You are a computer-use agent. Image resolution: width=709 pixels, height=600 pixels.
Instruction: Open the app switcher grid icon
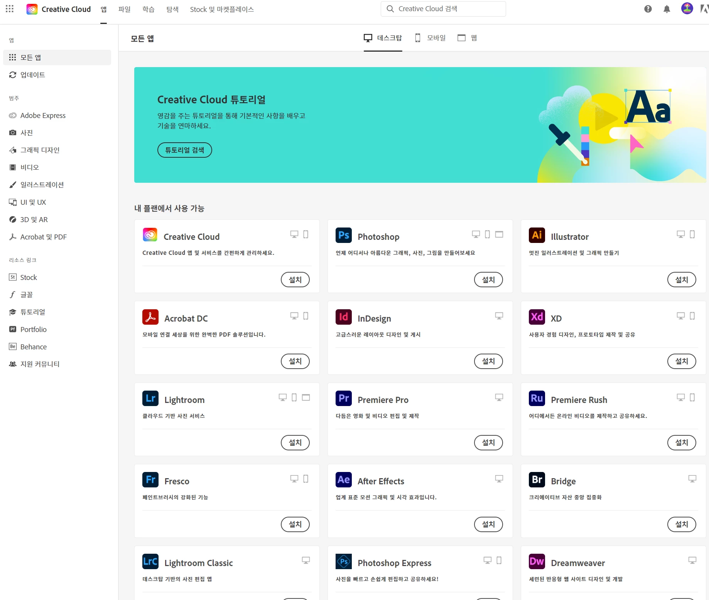point(10,9)
